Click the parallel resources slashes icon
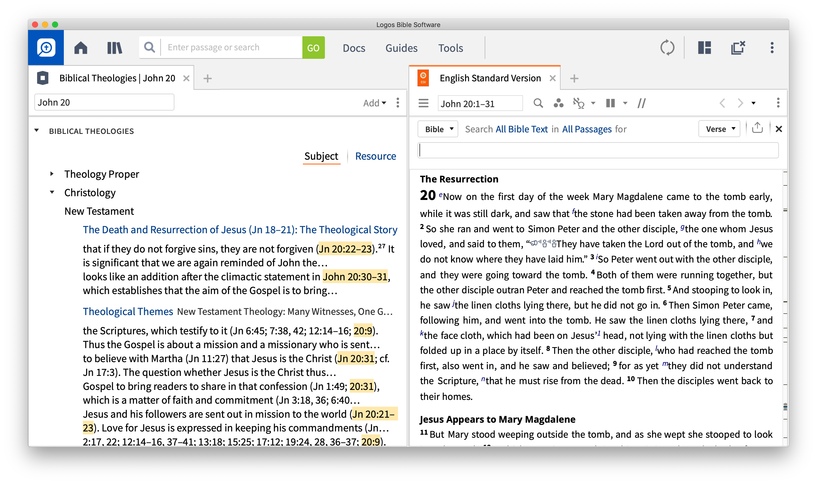Viewport: 817px width, 484px height. pyautogui.click(x=641, y=103)
